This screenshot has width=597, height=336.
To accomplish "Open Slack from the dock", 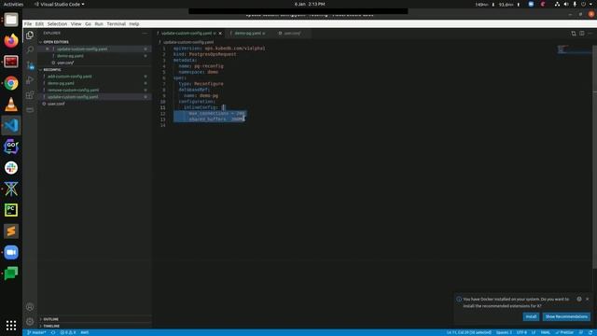I will [11, 168].
